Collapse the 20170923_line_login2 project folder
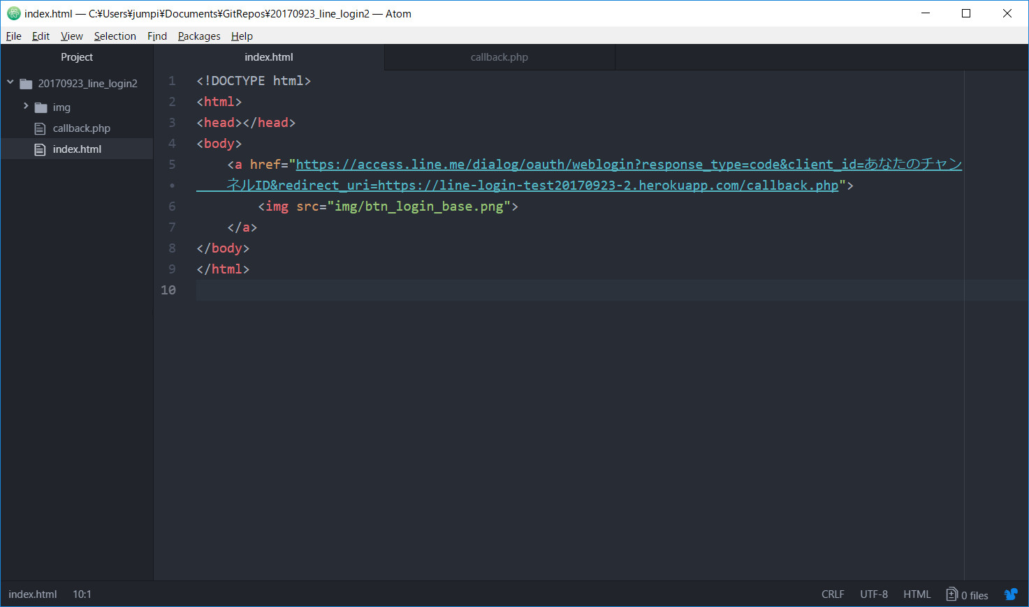This screenshot has width=1029, height=607. click(x=10, y=83)
